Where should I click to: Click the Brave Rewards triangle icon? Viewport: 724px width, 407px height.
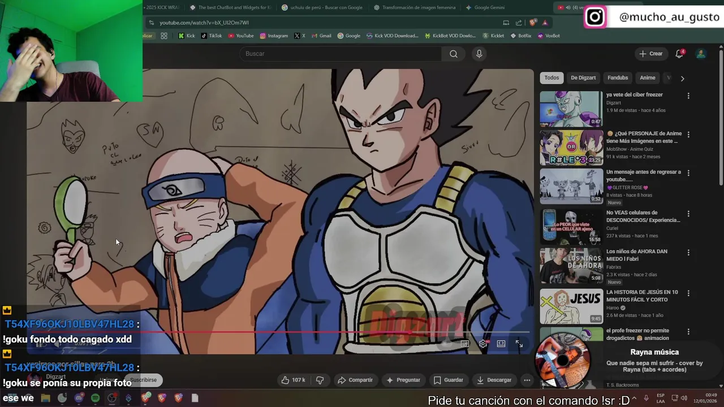point(545,23)
